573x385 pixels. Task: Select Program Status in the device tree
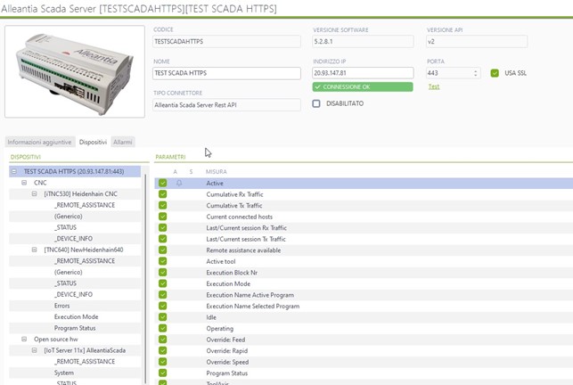pyautogui.click(x=75, y=328)
